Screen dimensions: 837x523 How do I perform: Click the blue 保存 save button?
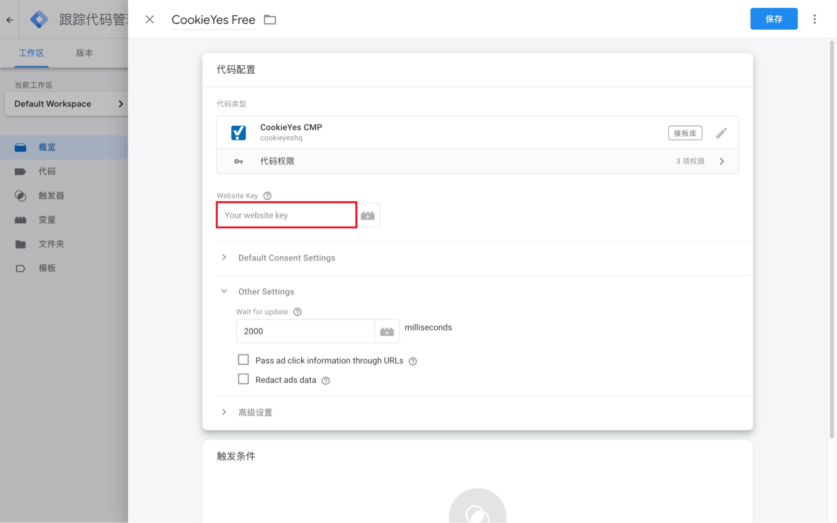(x=774, y=19)
